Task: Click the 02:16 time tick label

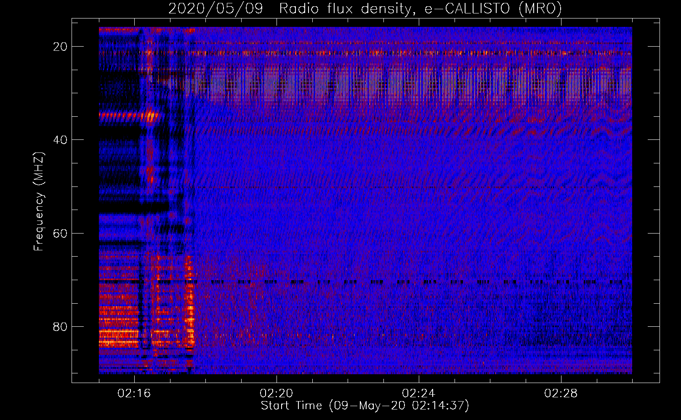Action: click(134, 394)
